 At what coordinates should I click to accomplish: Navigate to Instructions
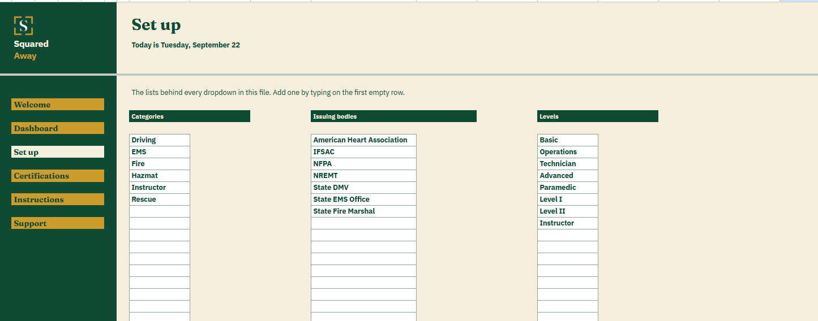tap(58, 199)
